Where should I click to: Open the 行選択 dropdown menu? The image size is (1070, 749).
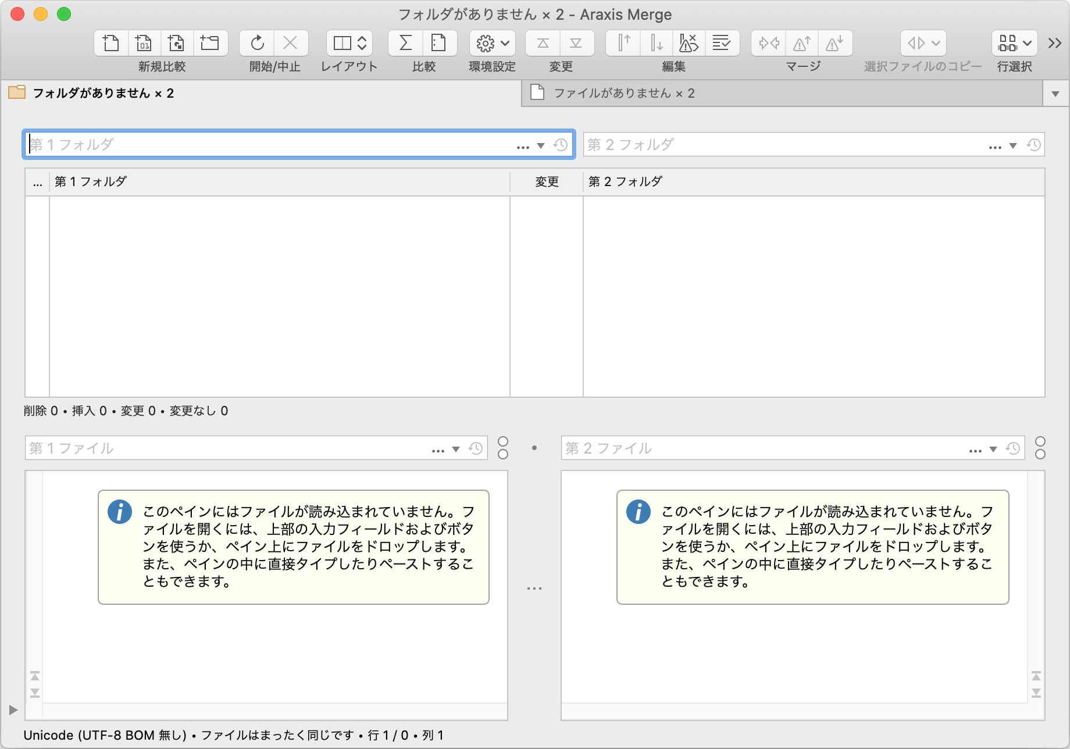click(1015, 43)
